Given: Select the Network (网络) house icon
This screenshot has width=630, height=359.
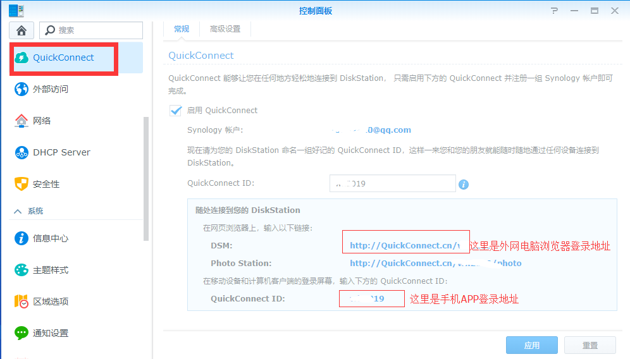Looking at the screenshot, I should [22, 121].
